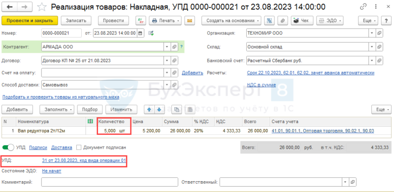
Task: Move row up with blue arrow
Action: (x=149, y=109)
